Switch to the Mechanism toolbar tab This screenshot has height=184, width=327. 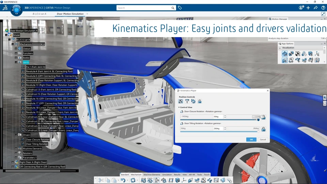coord(136,174)
